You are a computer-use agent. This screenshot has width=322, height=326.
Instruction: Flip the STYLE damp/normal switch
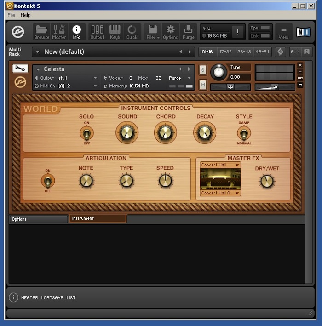244,133
